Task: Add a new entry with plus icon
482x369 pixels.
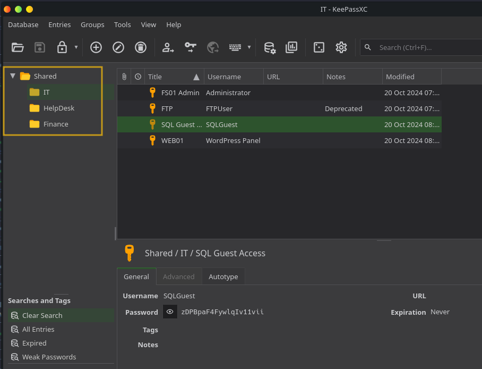Action: (x=96, y=47)
